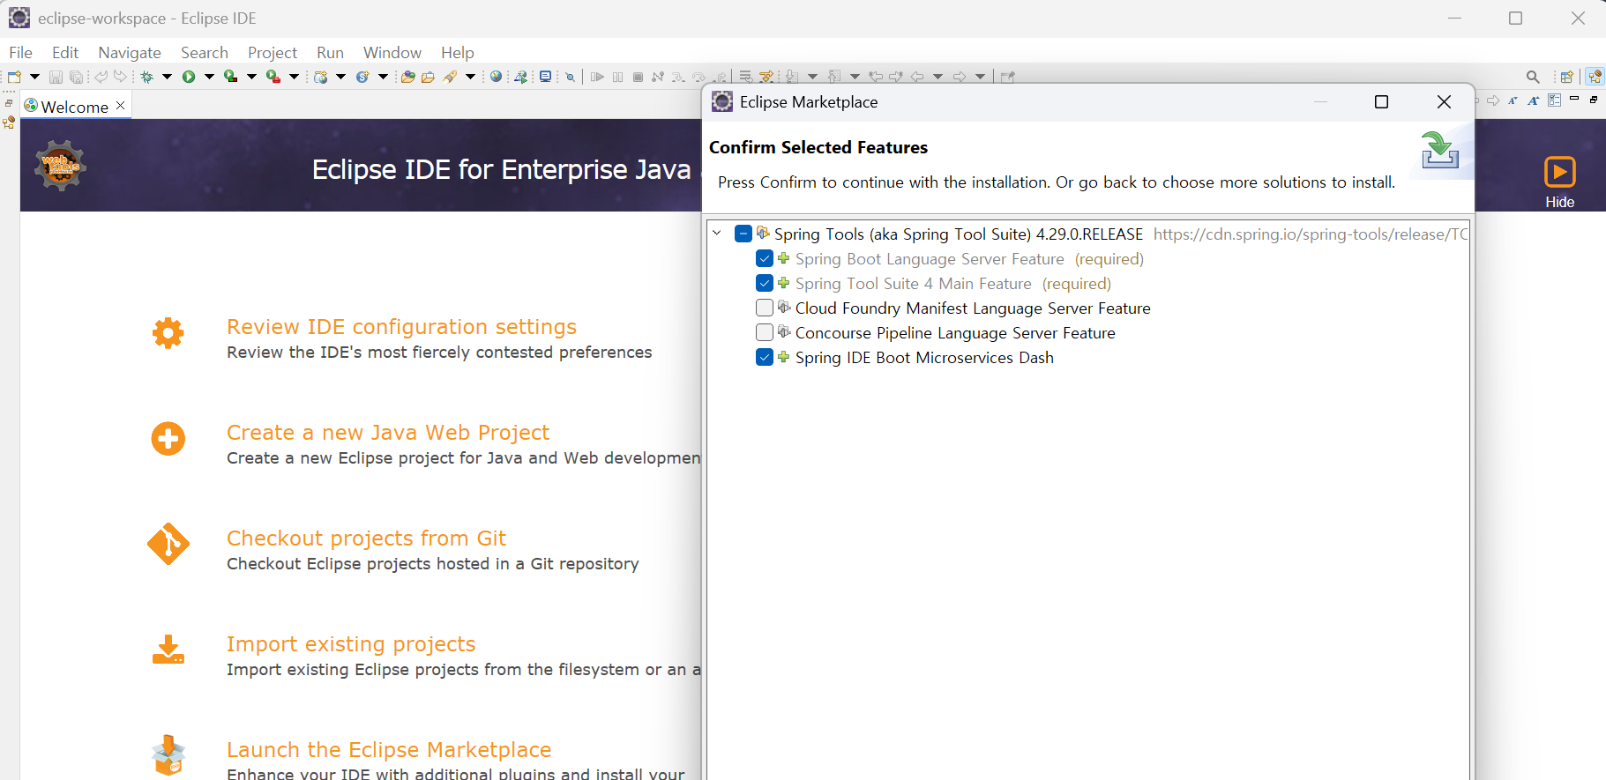Open the External Tools dropdown arrow
Viewport: 1606px width, 780px height.
[x=294, y=77]
